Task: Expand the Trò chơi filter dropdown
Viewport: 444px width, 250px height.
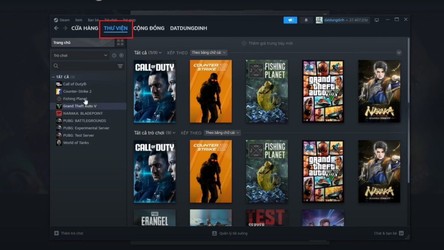Action: point(80,56)
